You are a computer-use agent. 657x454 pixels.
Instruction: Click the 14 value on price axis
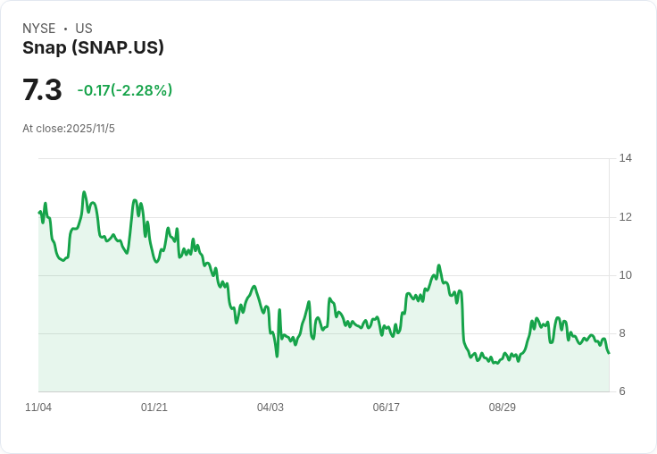(626, 158)
